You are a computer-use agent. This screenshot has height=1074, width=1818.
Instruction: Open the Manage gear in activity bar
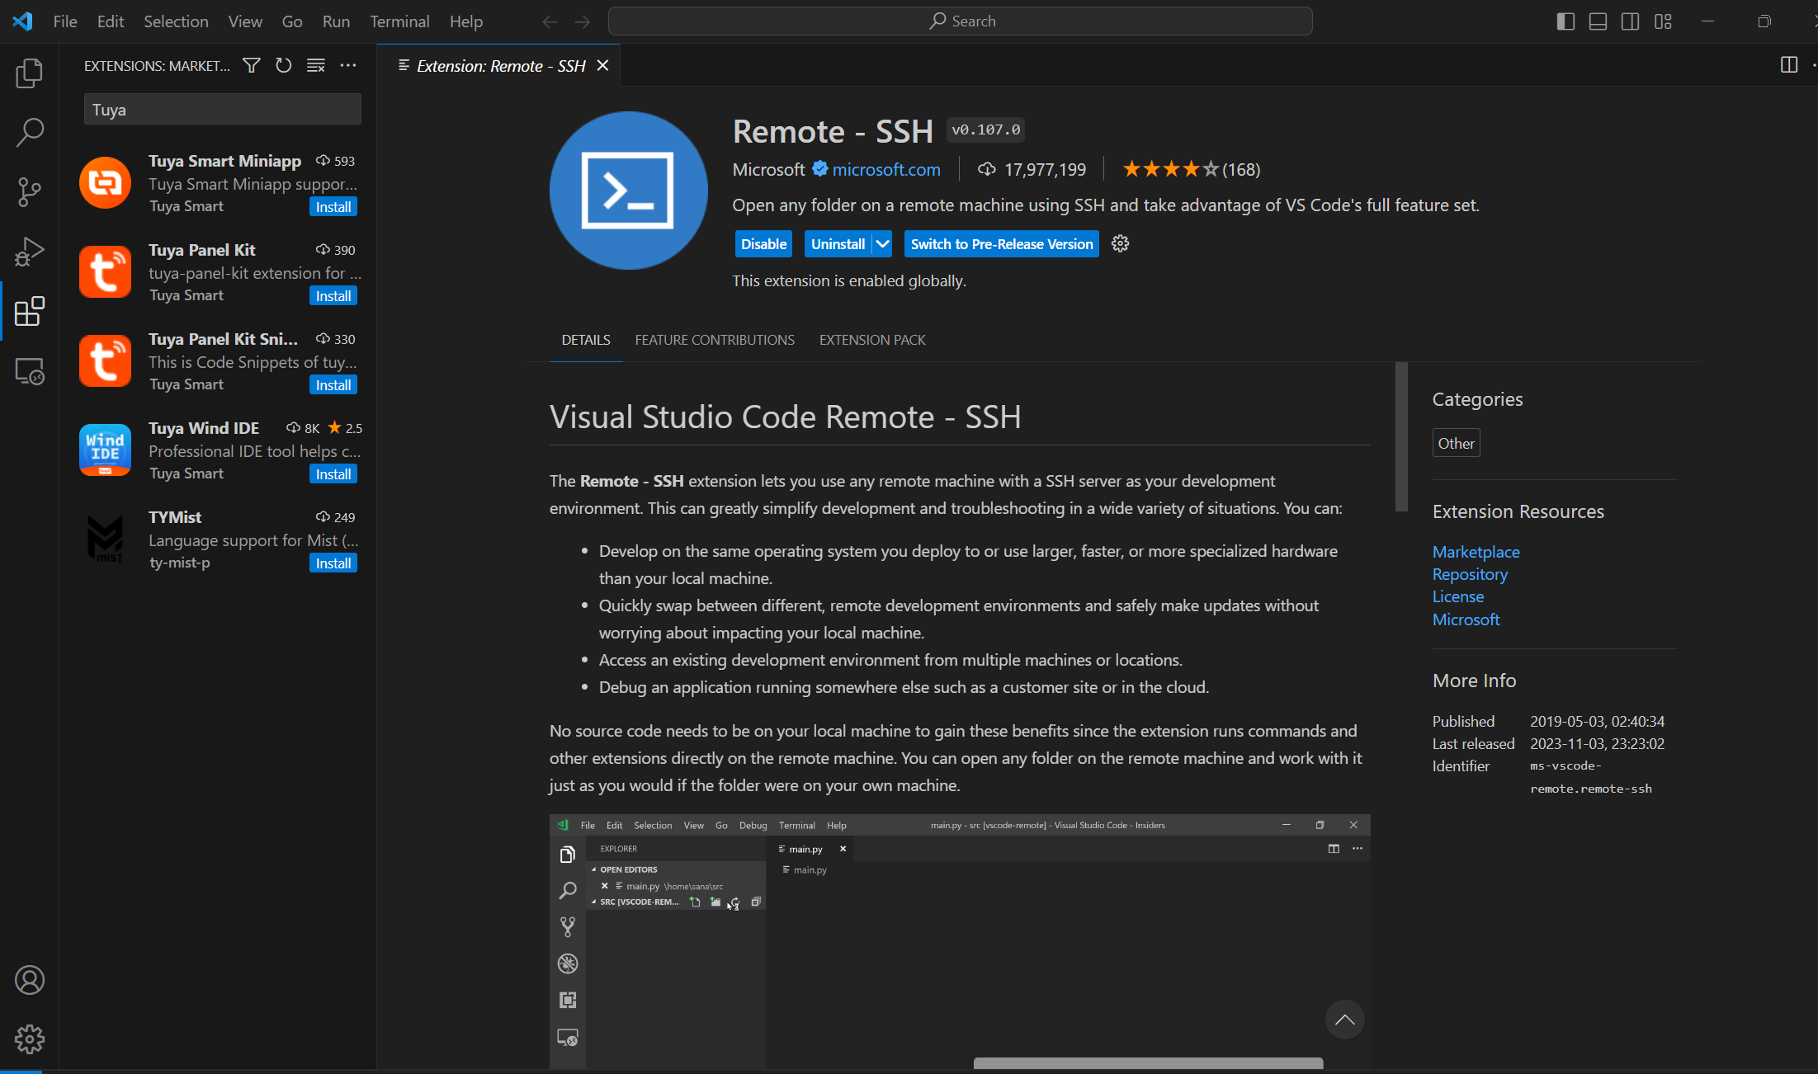point(30,1039)
